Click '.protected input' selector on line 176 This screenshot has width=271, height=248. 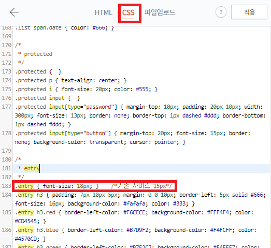pos(40,98)
